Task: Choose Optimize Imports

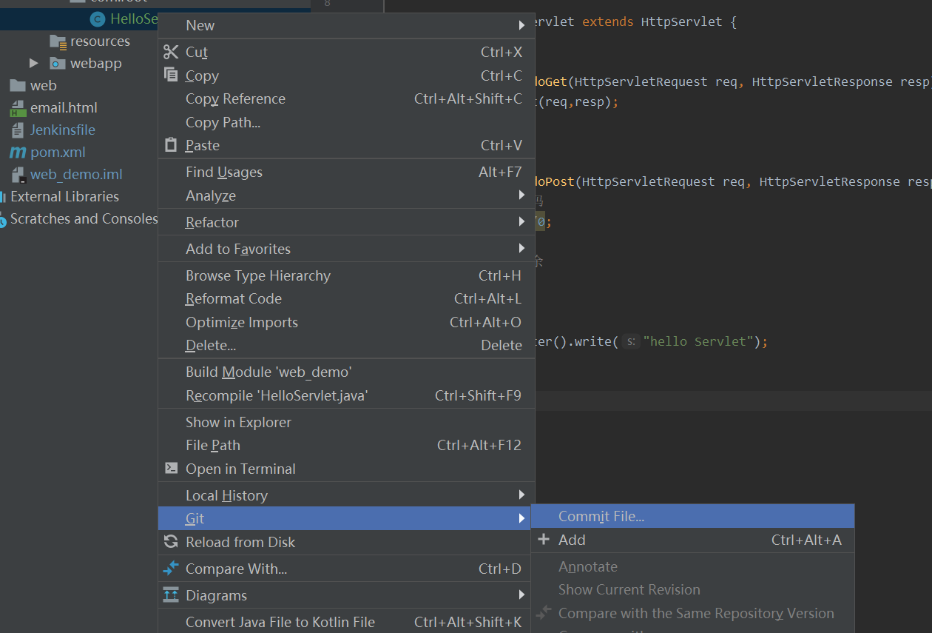Action: (x=346, y=322)
